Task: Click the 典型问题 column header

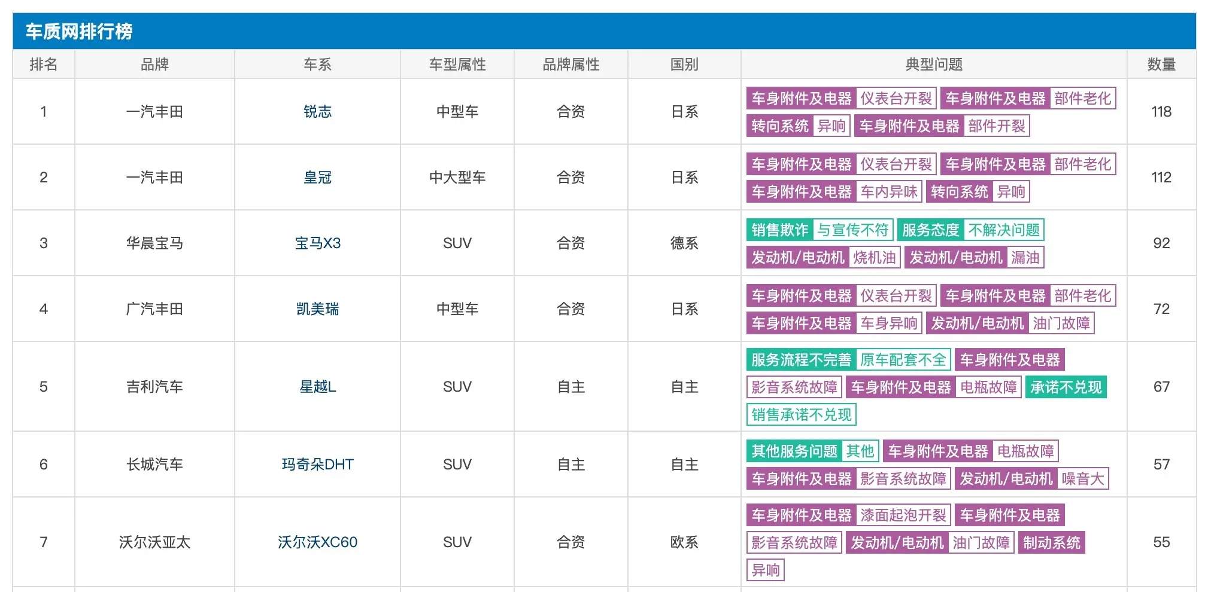Action: pyautogui.click(x=934, y=65)
